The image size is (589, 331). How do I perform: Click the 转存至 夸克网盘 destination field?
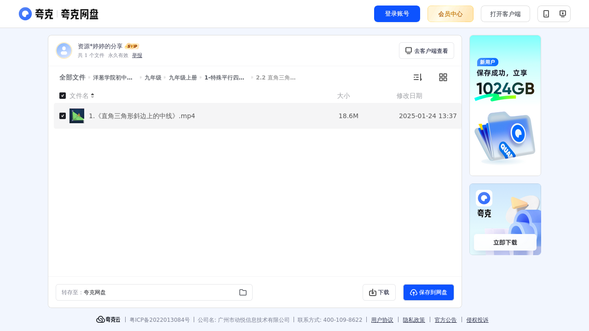154,292
